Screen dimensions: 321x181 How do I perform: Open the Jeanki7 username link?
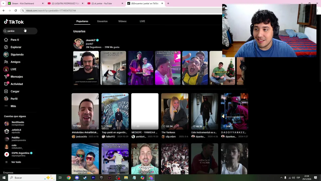coord(91,40)
